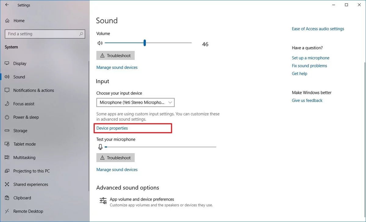Select the Power & sleep icon
Screen dimensions: 366x222
point(7,117)
